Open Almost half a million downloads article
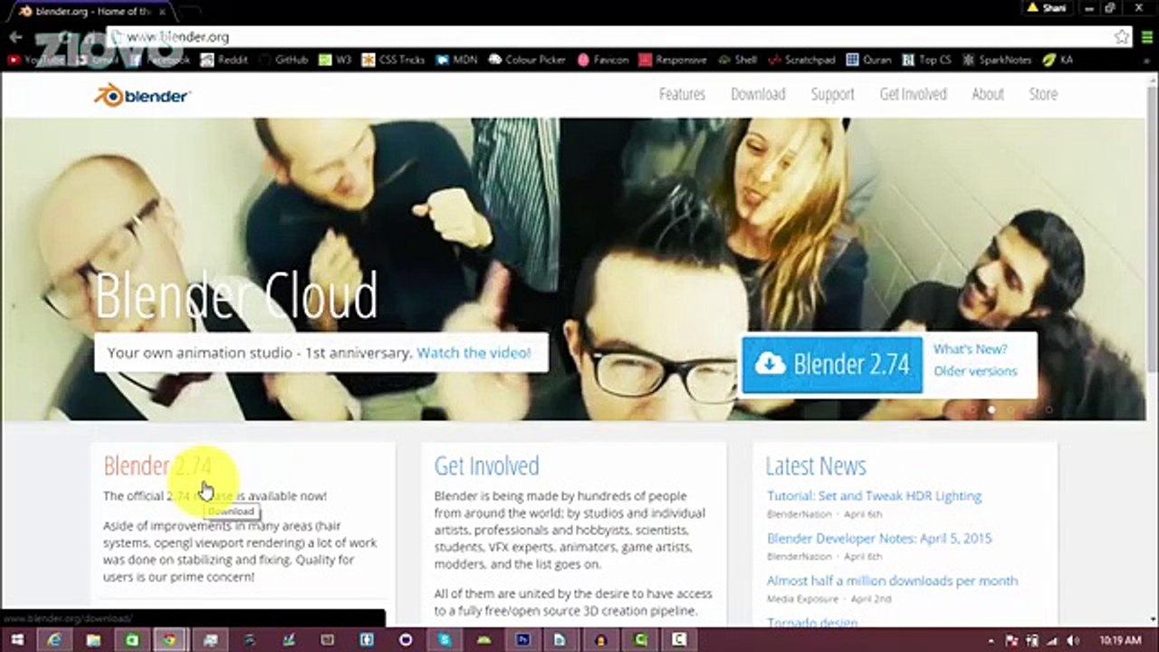Viewport: 1159px width, 652px height. click(x=892, y=580)
